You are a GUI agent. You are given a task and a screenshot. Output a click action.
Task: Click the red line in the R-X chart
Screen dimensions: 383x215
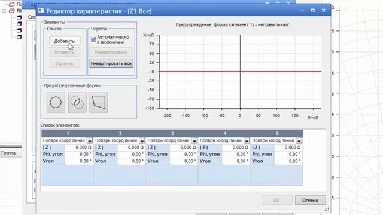pos(240,72)
